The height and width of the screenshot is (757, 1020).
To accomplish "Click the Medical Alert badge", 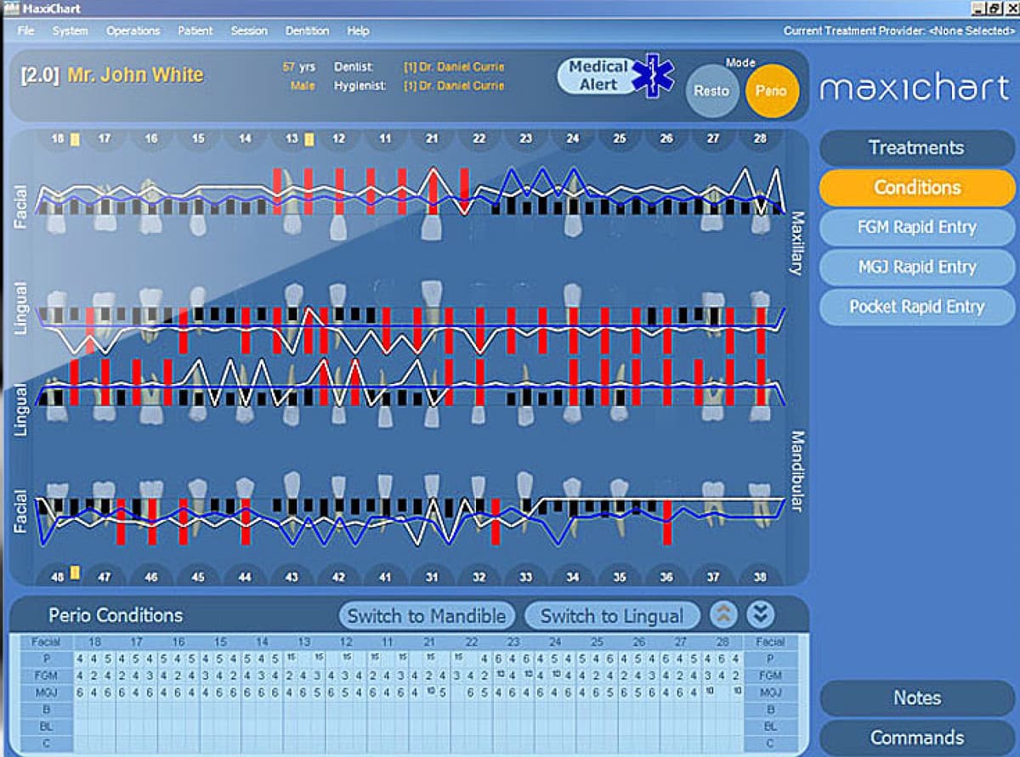I will click(615, 76).
